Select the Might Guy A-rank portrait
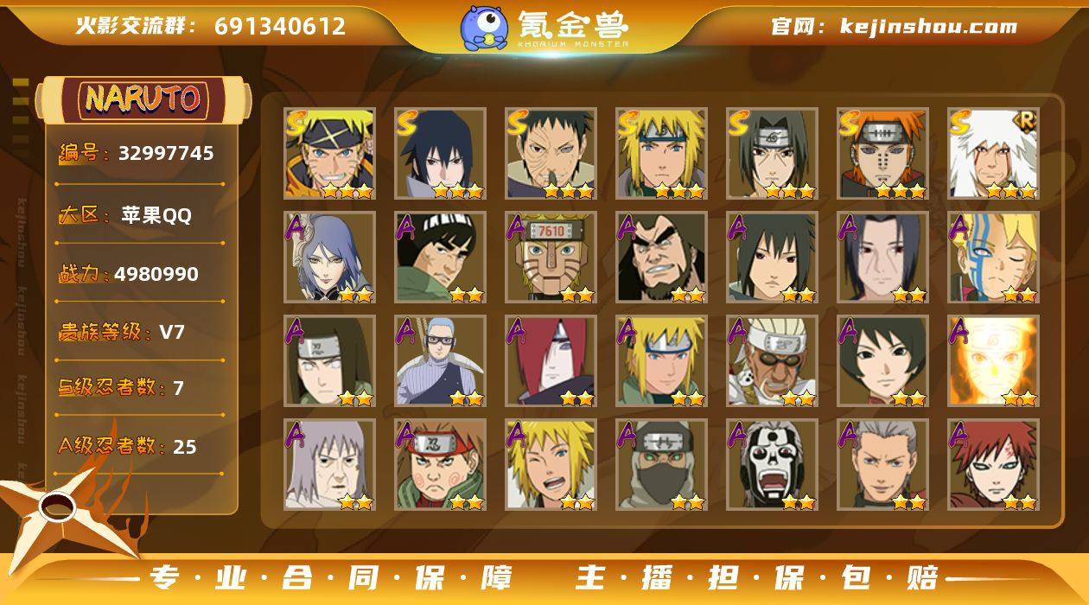Image resolution: width=1089 pixels, height=605 pixels. click(440, 258)
